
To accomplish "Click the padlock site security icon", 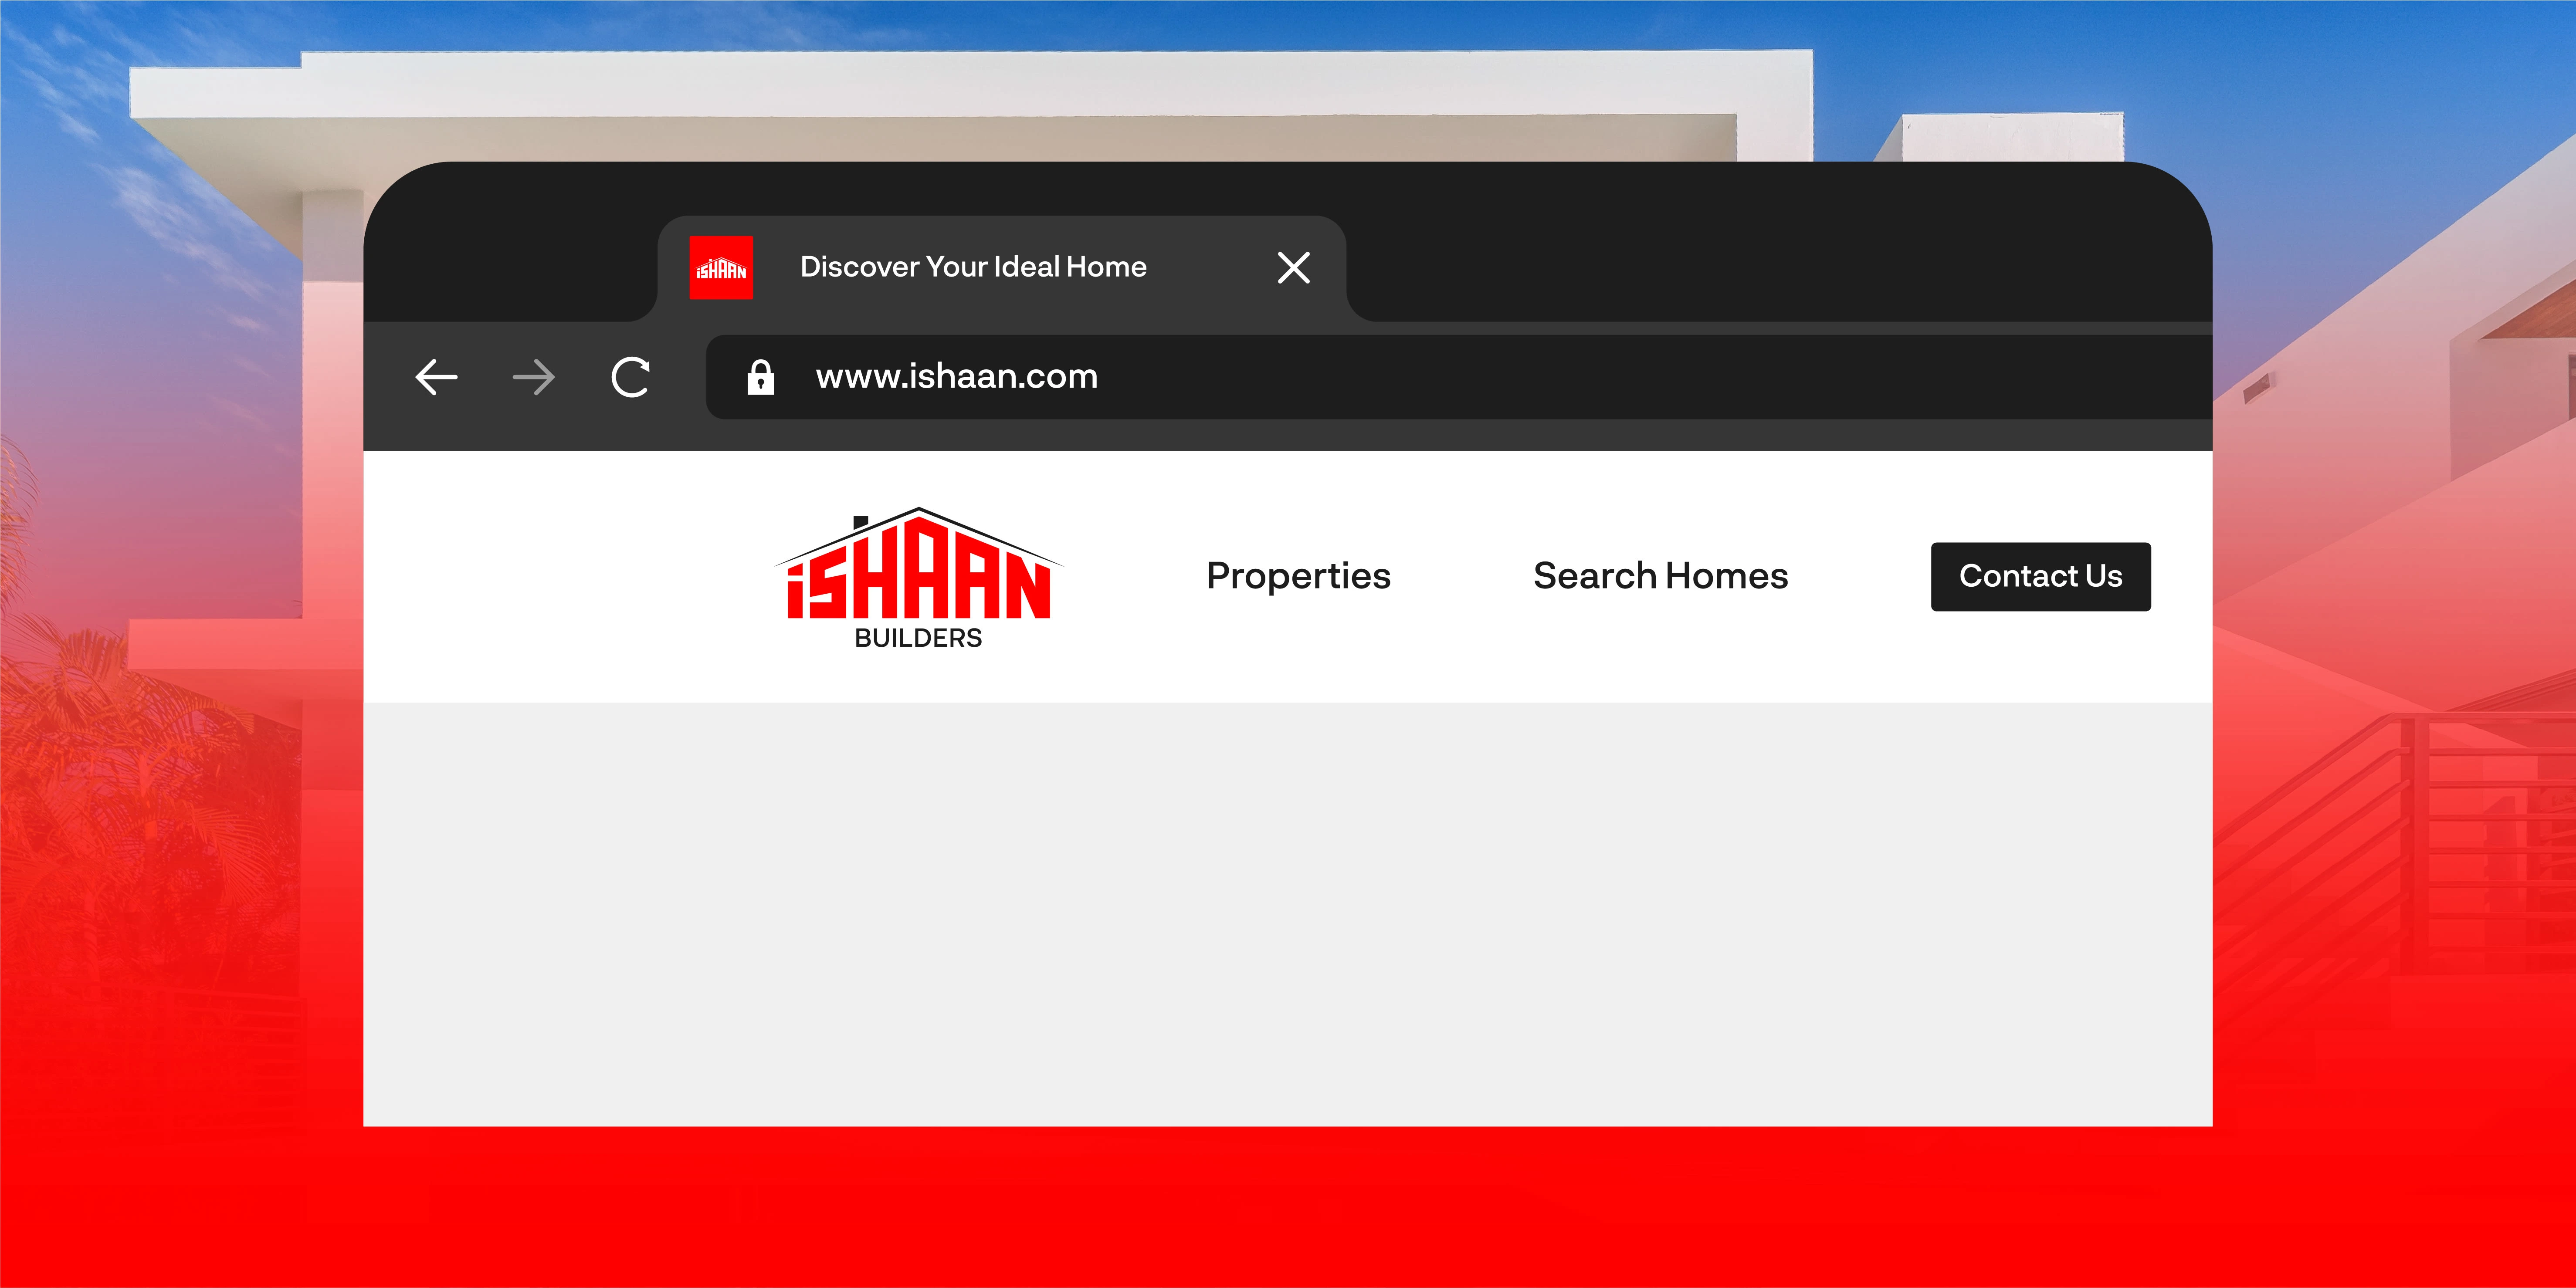I will point(760,377).
